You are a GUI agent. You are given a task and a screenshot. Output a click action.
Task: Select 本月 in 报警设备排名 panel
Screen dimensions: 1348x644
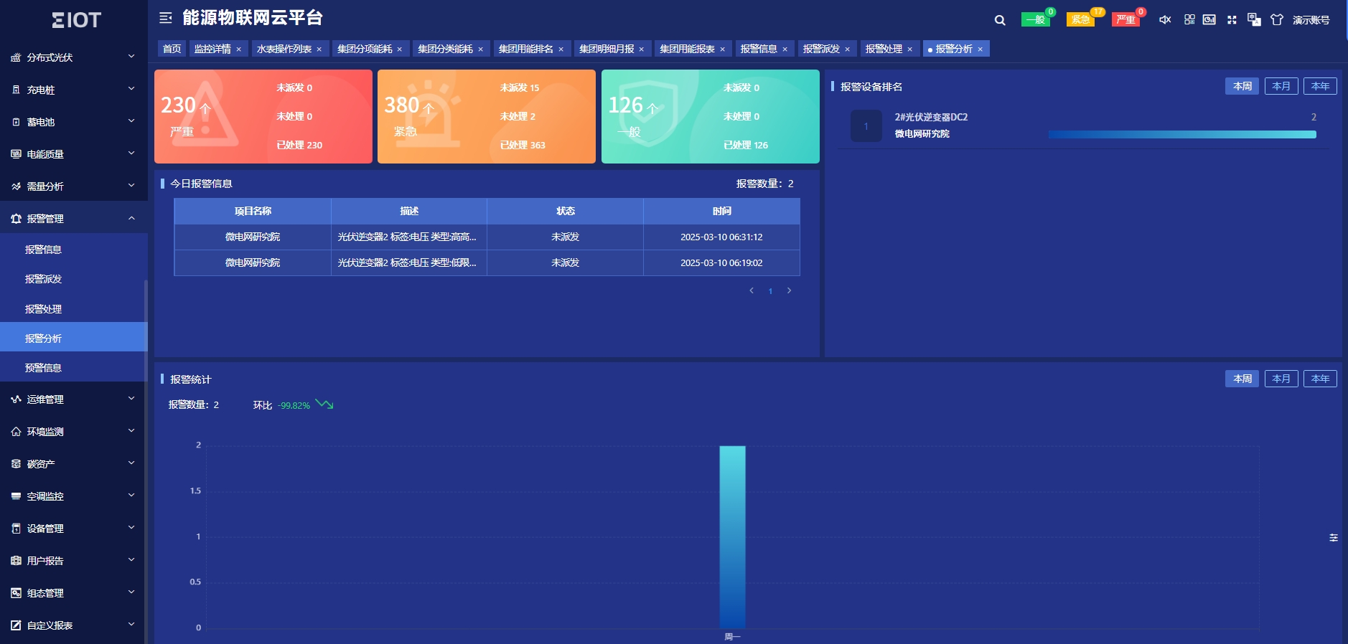pos(1281,86)
